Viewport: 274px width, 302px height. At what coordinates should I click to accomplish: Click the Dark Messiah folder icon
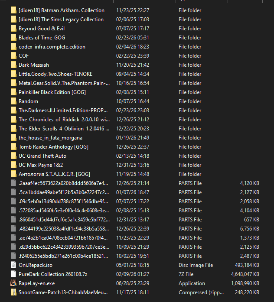[13, 65]
